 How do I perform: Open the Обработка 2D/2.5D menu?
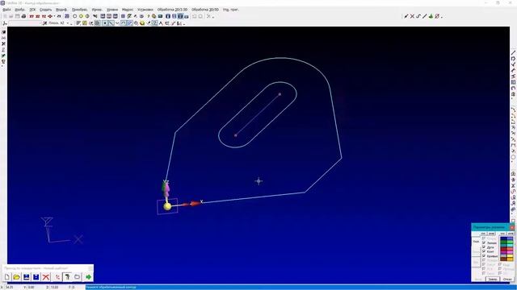coord(172,10)
